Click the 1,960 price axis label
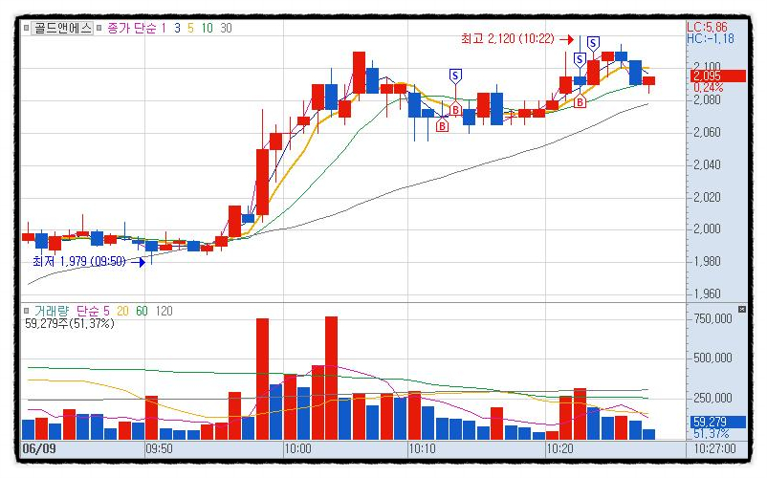 click(x=707, y=293)
